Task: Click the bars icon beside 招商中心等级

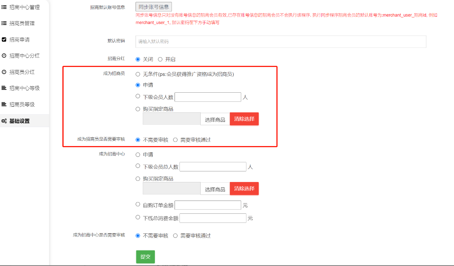Action: click(4, 89)
